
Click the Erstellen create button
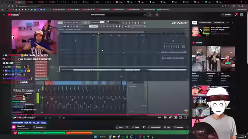[226, 15]
